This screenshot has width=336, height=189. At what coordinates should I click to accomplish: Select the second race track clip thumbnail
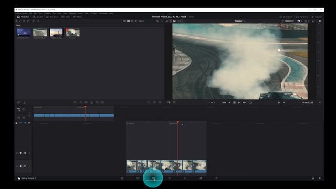(40, 33)
